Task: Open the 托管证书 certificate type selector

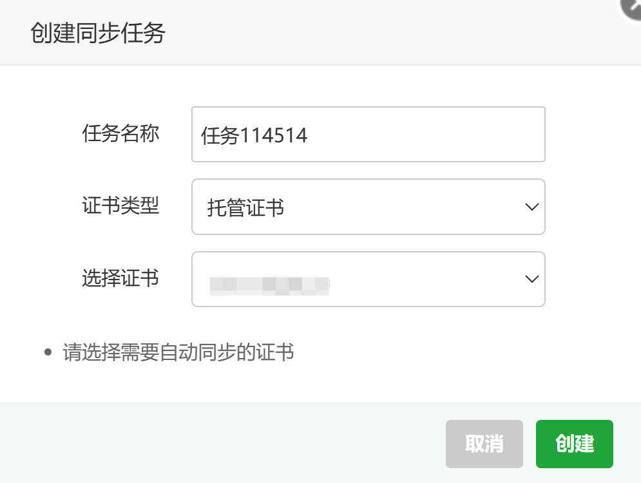Action: [367, 207]
